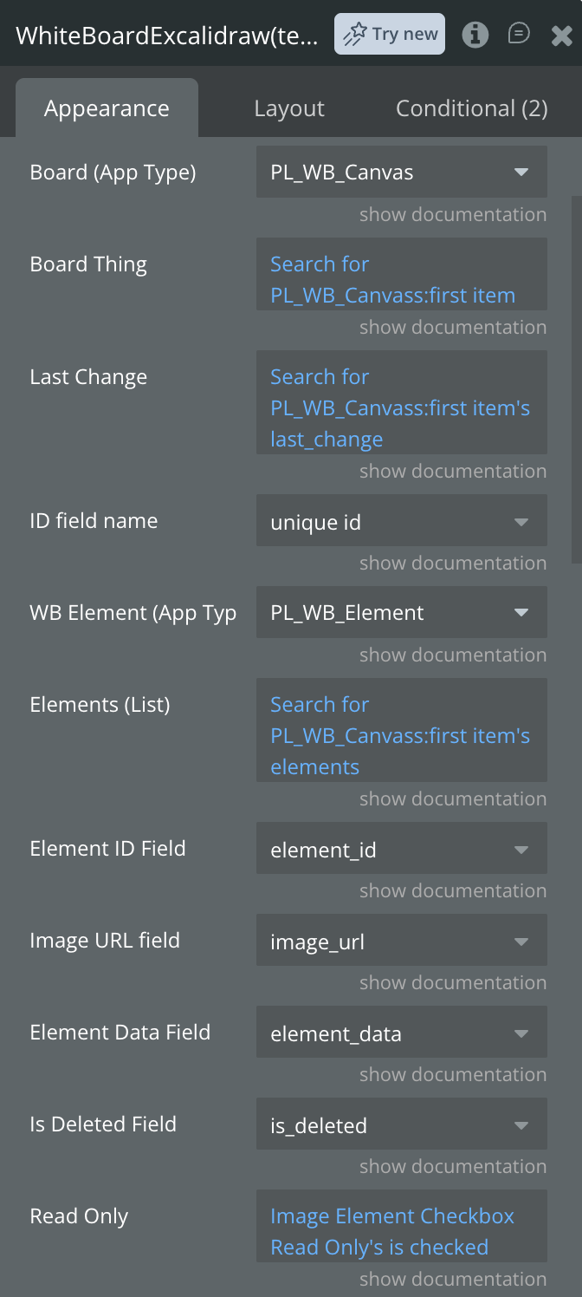Image resolution: width=582 pixels, height=1297 pixels.
Task: Open the Conditional (2) tab
Action: tap(472, 108)
